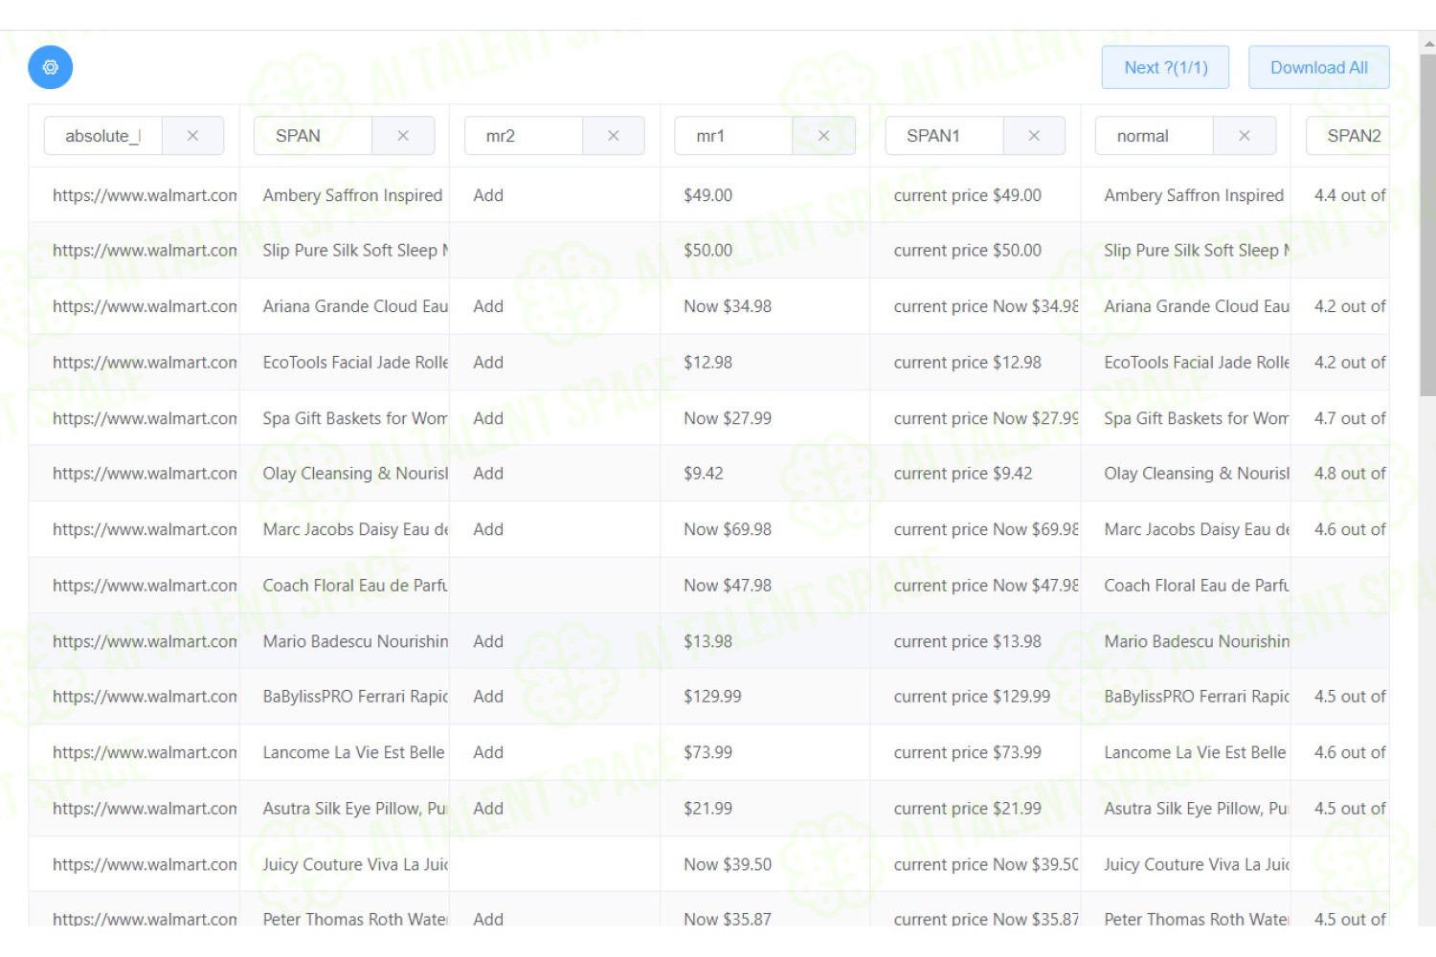Select the Ambery Saffron Inspired SPAN cell
Screen dimensions: 1436x957
[x=345, y=195]
